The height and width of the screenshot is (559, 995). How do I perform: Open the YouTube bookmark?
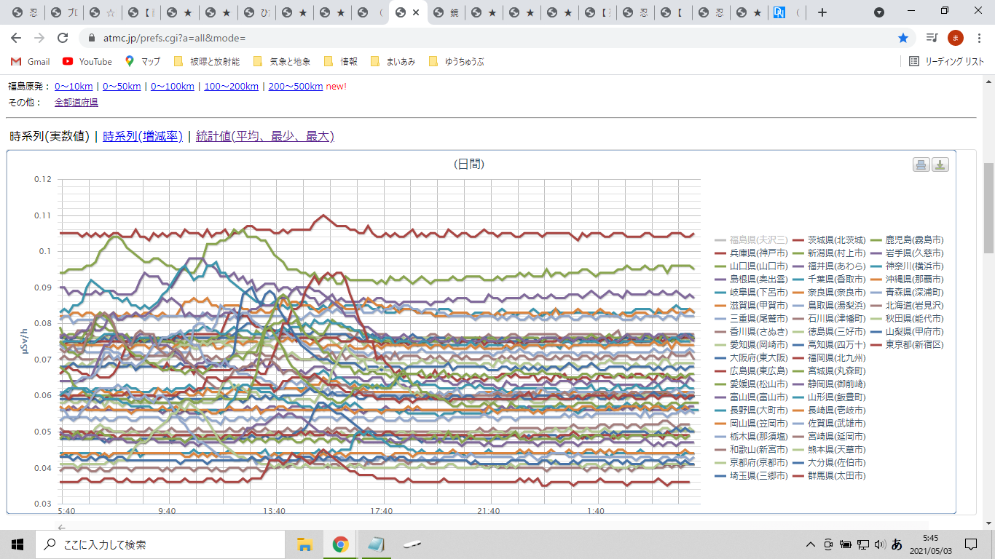(x=87, y=62)
